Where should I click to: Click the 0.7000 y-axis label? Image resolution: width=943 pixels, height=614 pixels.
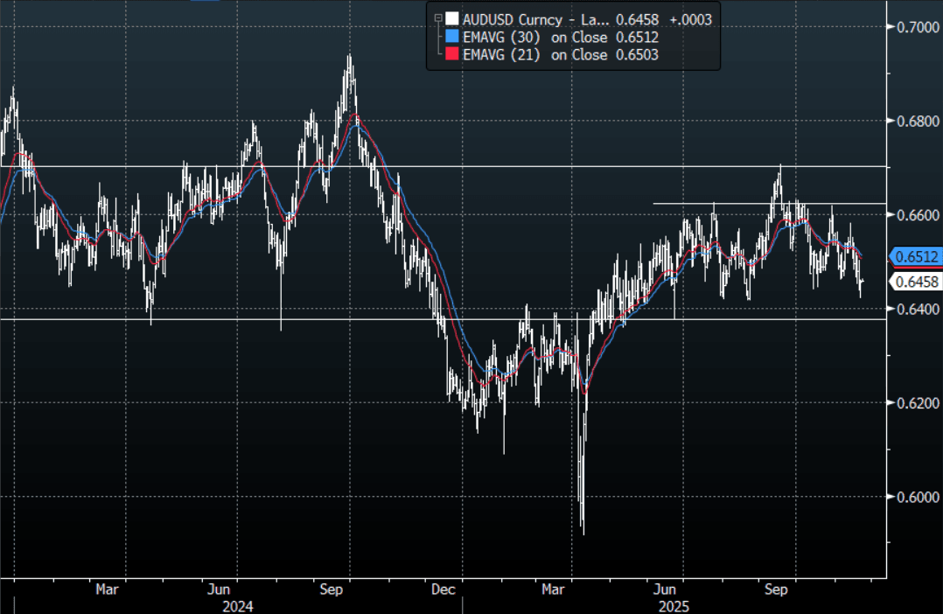[916, 27]
